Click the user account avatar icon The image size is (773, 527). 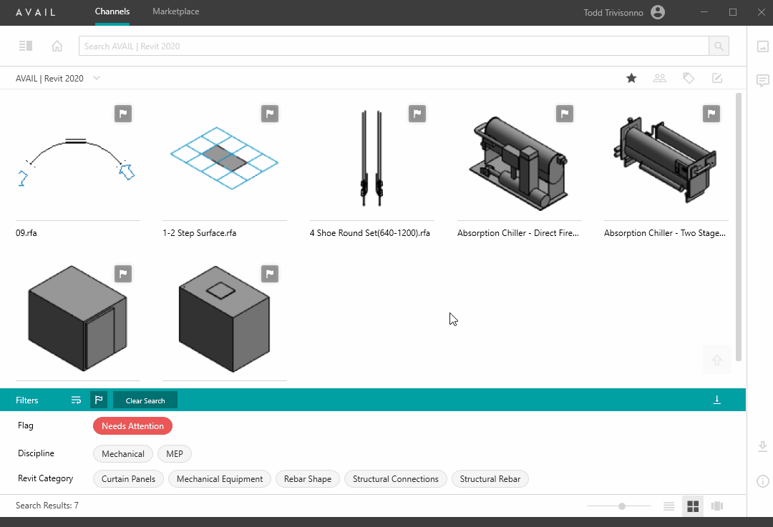click(x=658, y=12)
